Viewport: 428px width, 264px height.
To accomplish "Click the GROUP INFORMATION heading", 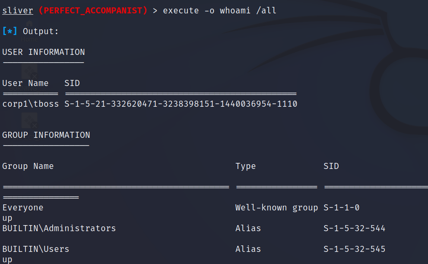I will (x=46, y=135).
